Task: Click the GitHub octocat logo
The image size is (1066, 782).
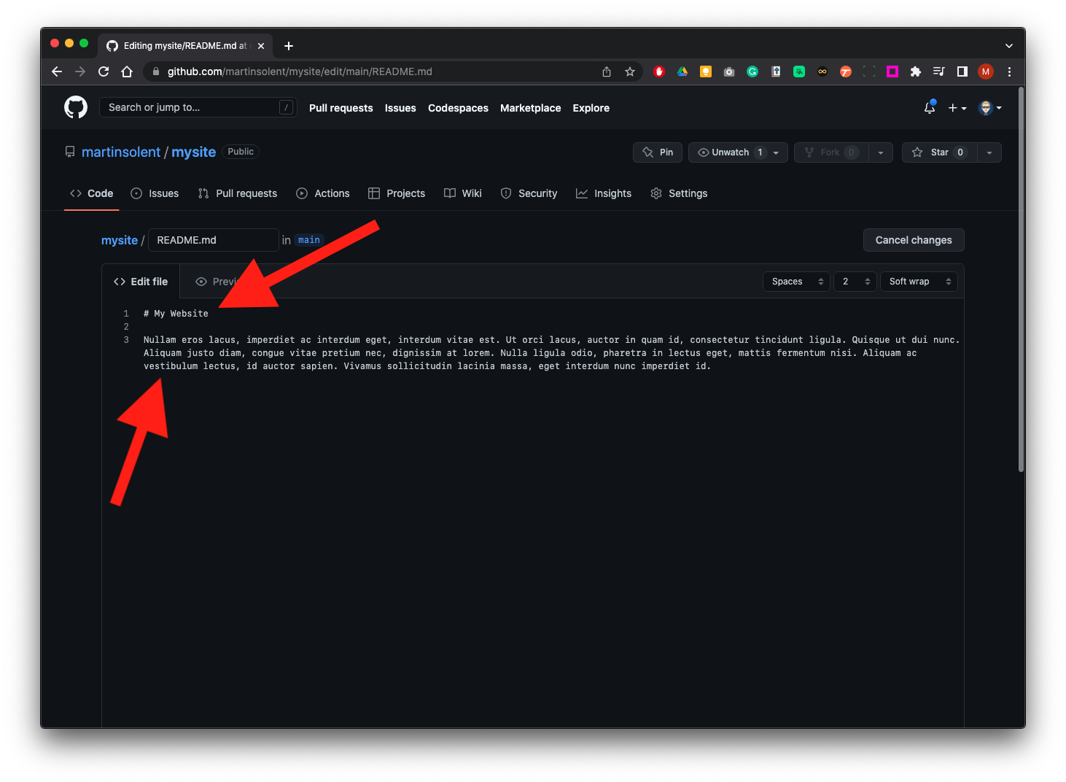Action: click(x=76, y=107)
